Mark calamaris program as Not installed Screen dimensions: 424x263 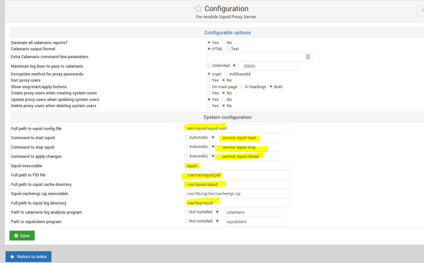pyautogui.click(x=186, y=212)
